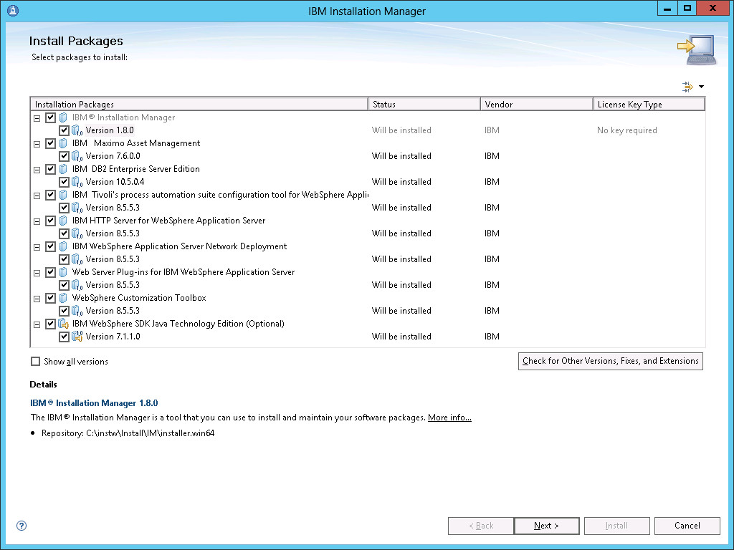
Task: Uncheck the Version 7.1.1.0 checkbox
Action: point(64,337)
